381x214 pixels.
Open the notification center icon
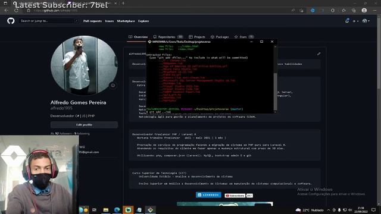pos(374,210)
